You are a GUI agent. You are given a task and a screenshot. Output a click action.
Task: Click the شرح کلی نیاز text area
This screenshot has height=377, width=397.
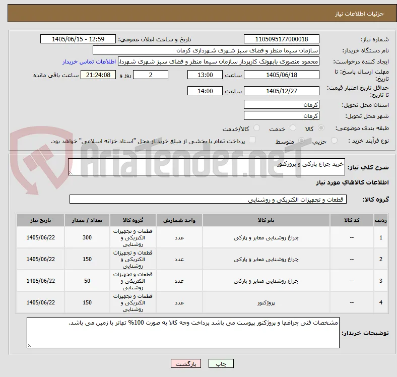coord(207,167)
